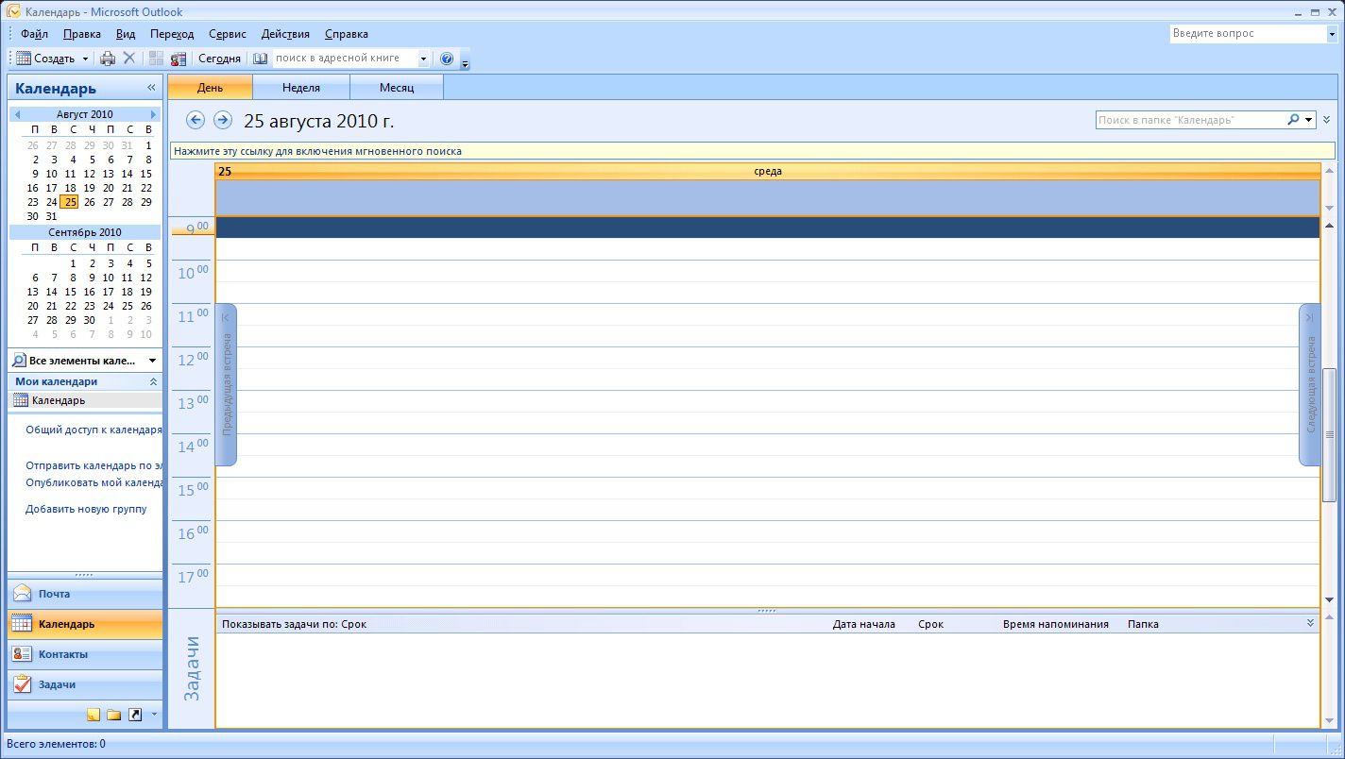Click the search magnifier icon
The width and height of the screenshot is (1345, 759).
[1293, 120]
